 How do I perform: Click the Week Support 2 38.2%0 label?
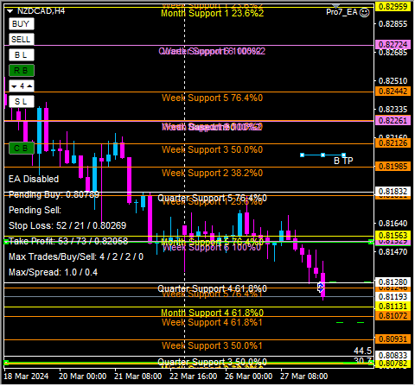(x=213, y=173)
